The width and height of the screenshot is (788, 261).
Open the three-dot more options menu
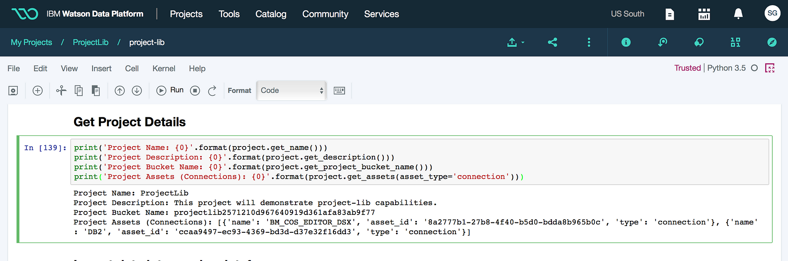click(589, 42)
